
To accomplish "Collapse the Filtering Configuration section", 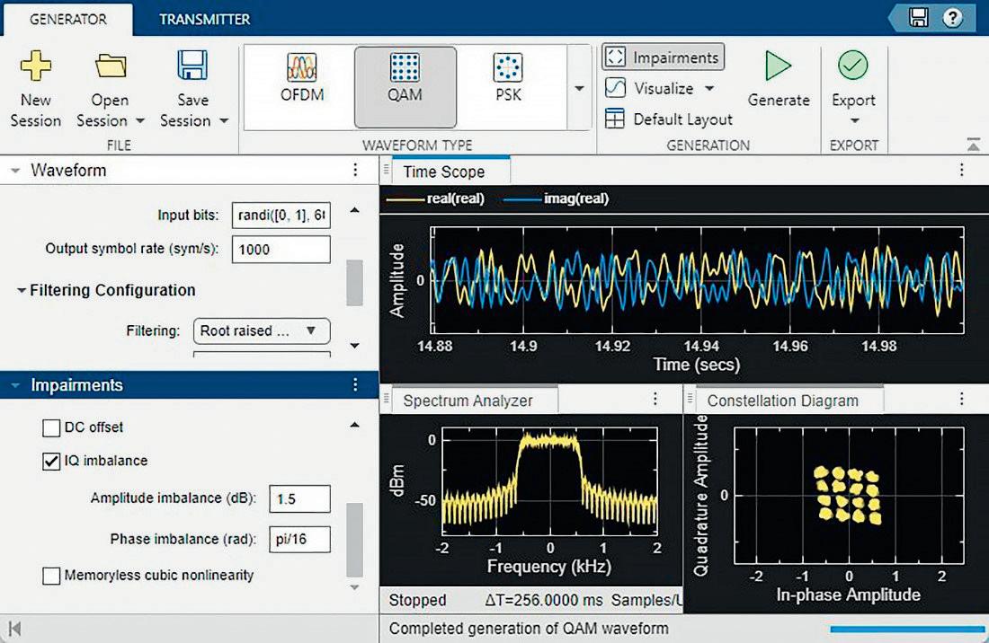I will click(22, 290).
